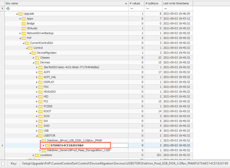The width and height of the screenshot is (230, 168).
Task: Click inside the Key name filter field
Action: click(64, 8)
